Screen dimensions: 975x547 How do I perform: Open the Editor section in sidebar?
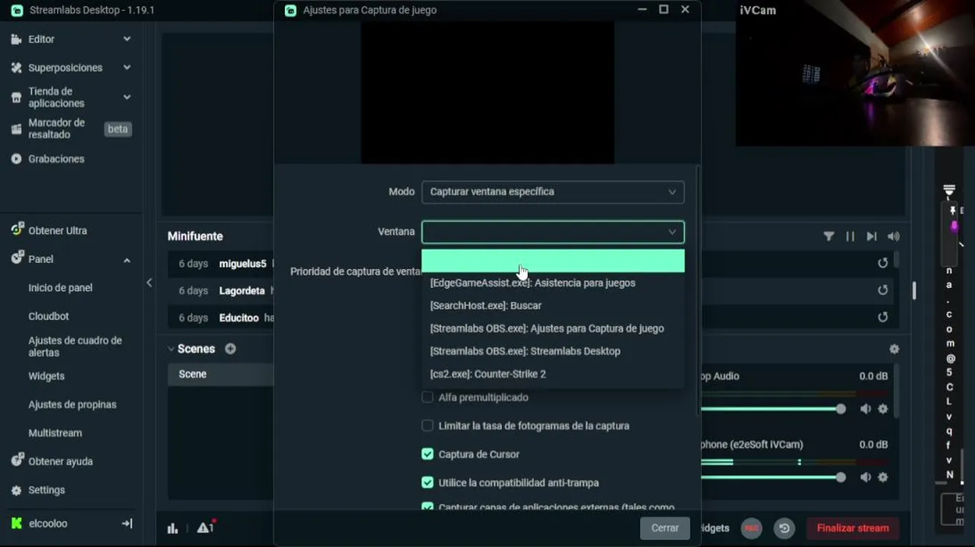(x=41, y=39)
